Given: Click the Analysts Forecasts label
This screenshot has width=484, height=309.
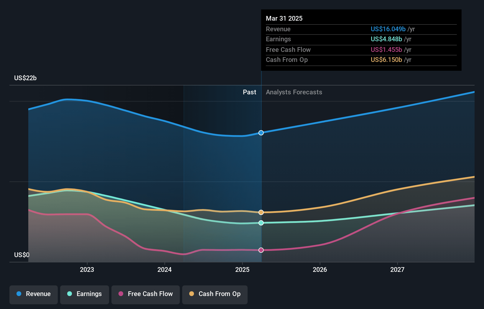Looking at the screenshot, I should click(x=294, y=92).
